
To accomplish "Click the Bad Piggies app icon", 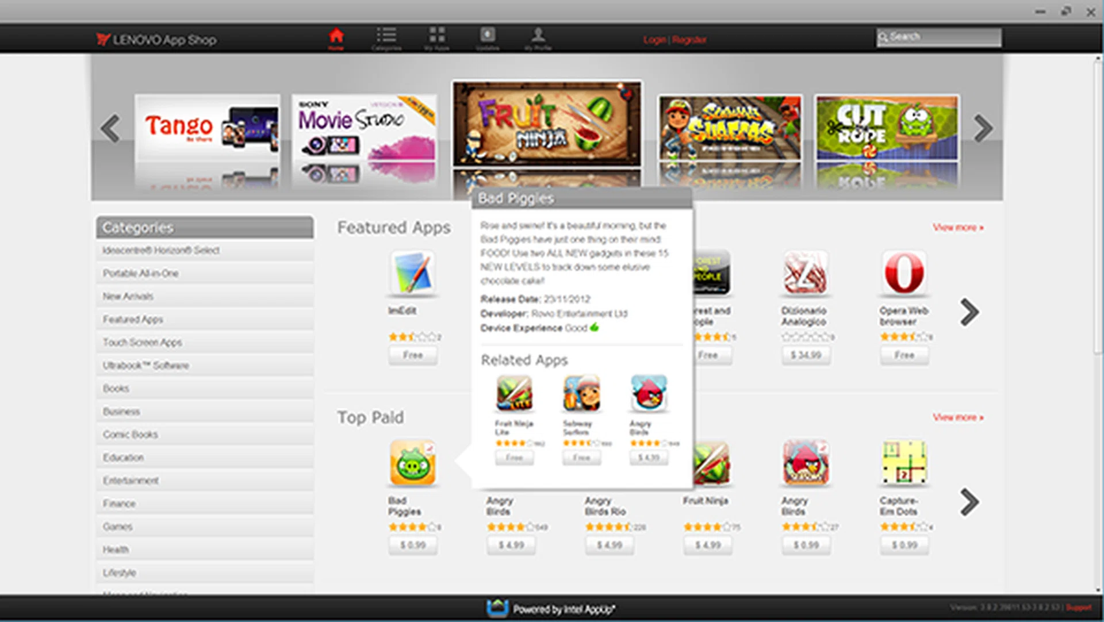I will [412, 463].
